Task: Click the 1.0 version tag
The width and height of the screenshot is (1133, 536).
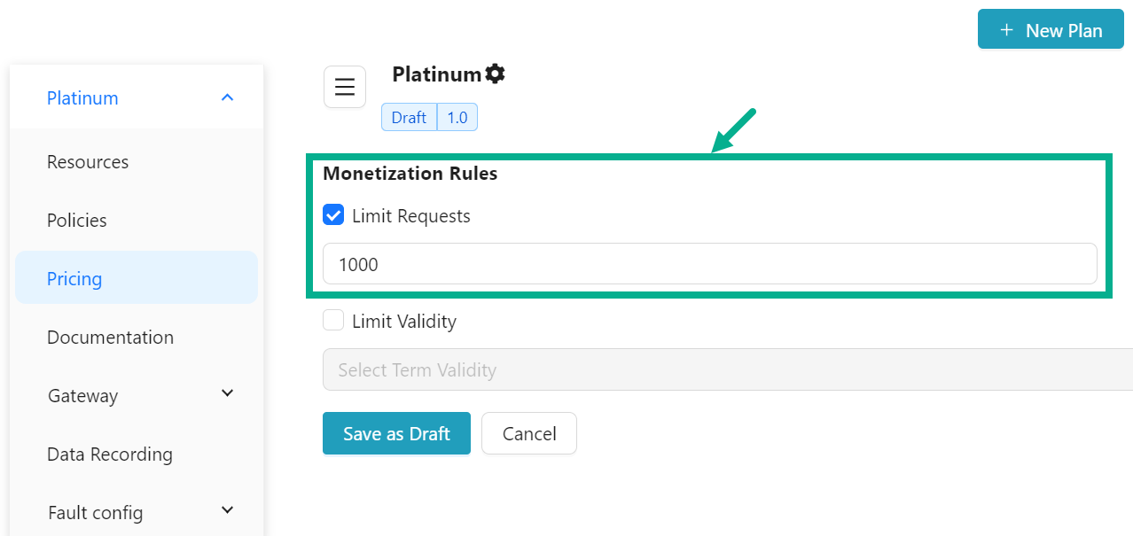Action: pos(457,118)
